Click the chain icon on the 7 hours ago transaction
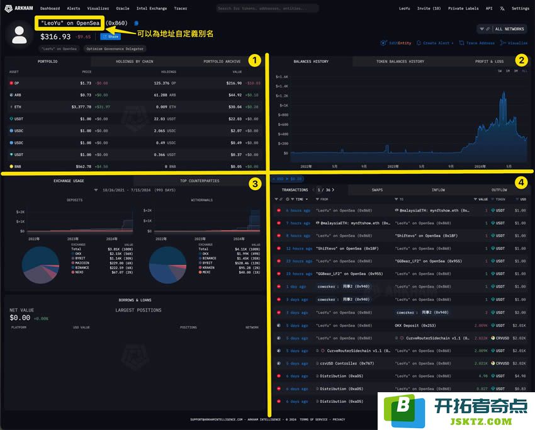Viewport: 535px width, 430px height. click(279, 223)
